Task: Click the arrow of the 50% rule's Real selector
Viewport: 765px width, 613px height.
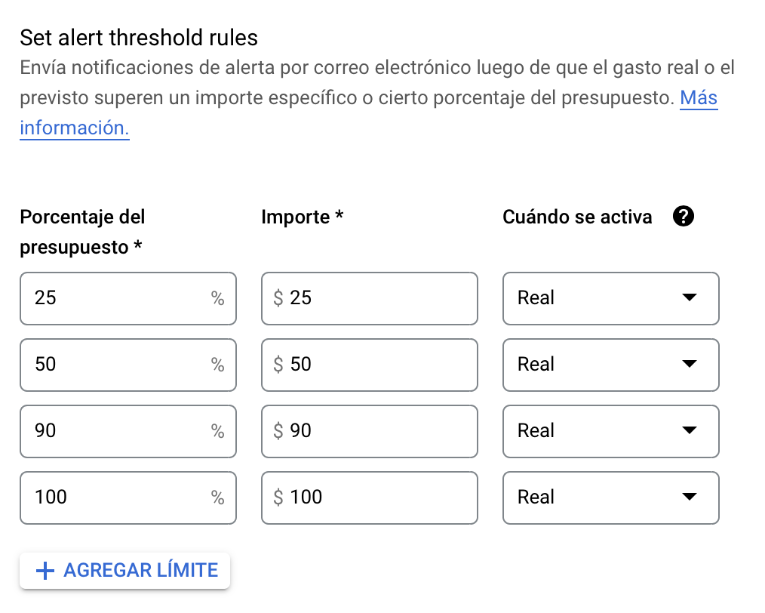Action: pos(690,364)
